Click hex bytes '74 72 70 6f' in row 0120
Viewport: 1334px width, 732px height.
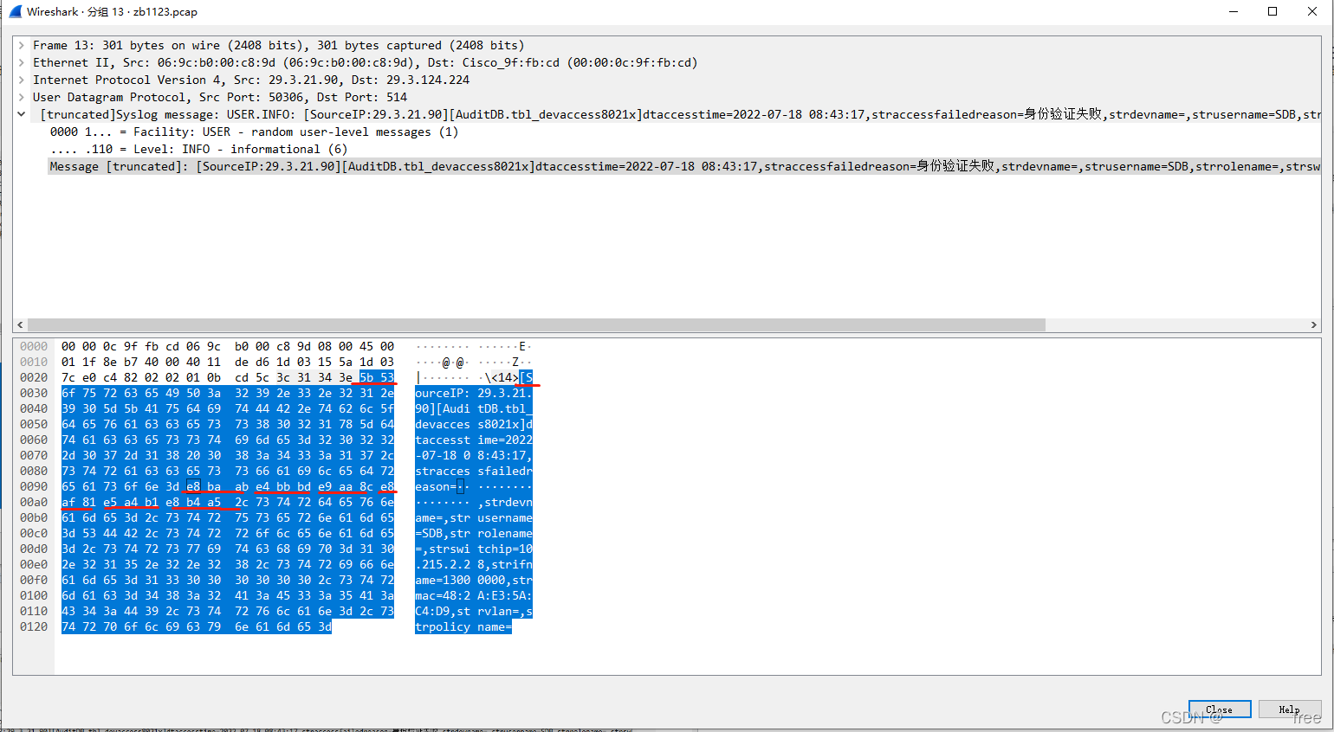click(x=100, y=626)
